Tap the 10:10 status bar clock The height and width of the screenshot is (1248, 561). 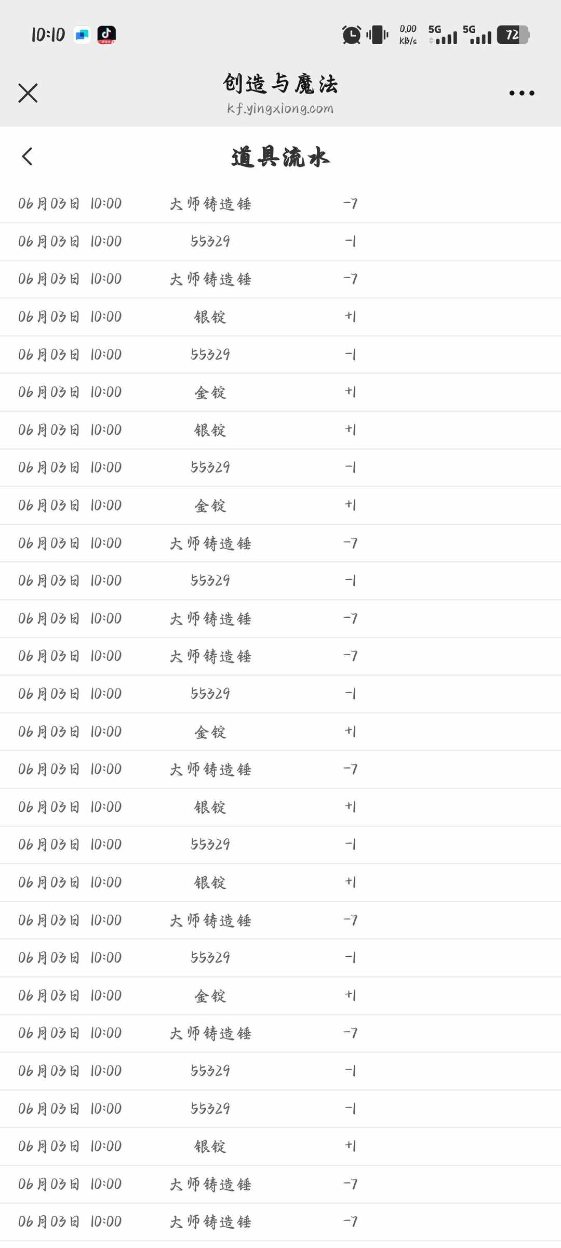(x=48, y=35)
